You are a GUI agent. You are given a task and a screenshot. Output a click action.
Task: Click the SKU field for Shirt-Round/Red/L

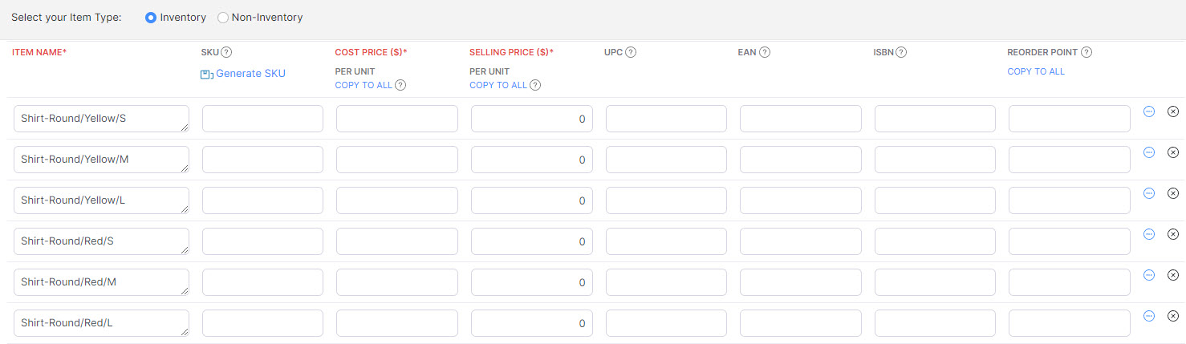coord(262,323)
